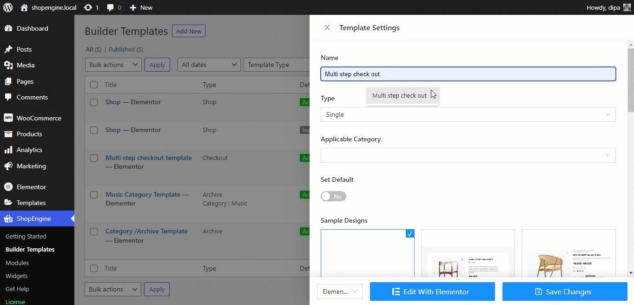Click the panel vertical scrollbar thumb

coord(631,80)
